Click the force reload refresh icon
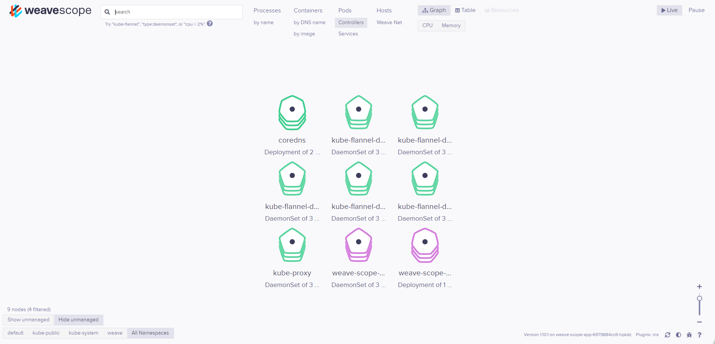 click(667, 335)
